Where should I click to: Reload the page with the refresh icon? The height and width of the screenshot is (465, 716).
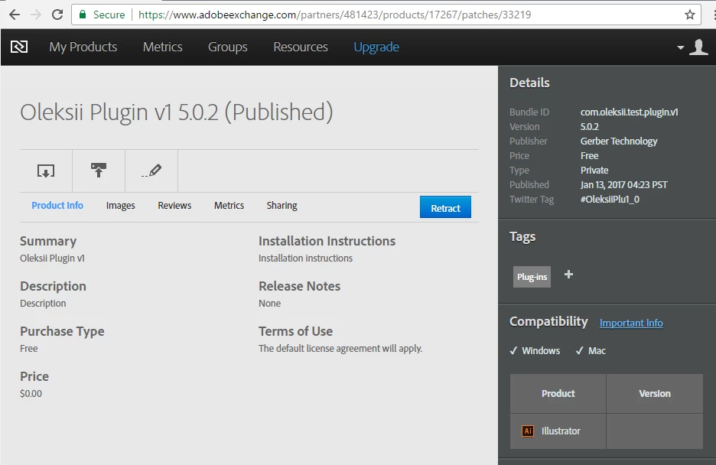(x=57, y=15)
